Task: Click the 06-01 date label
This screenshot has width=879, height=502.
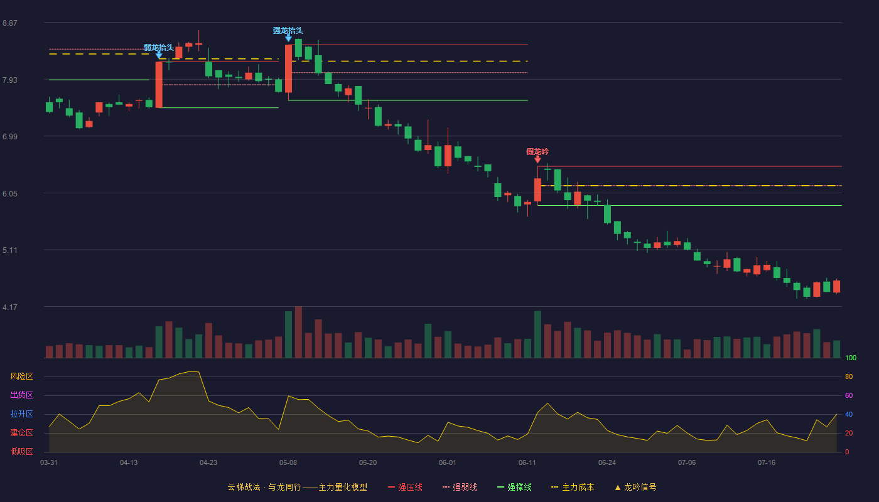Action: (448, 462)
